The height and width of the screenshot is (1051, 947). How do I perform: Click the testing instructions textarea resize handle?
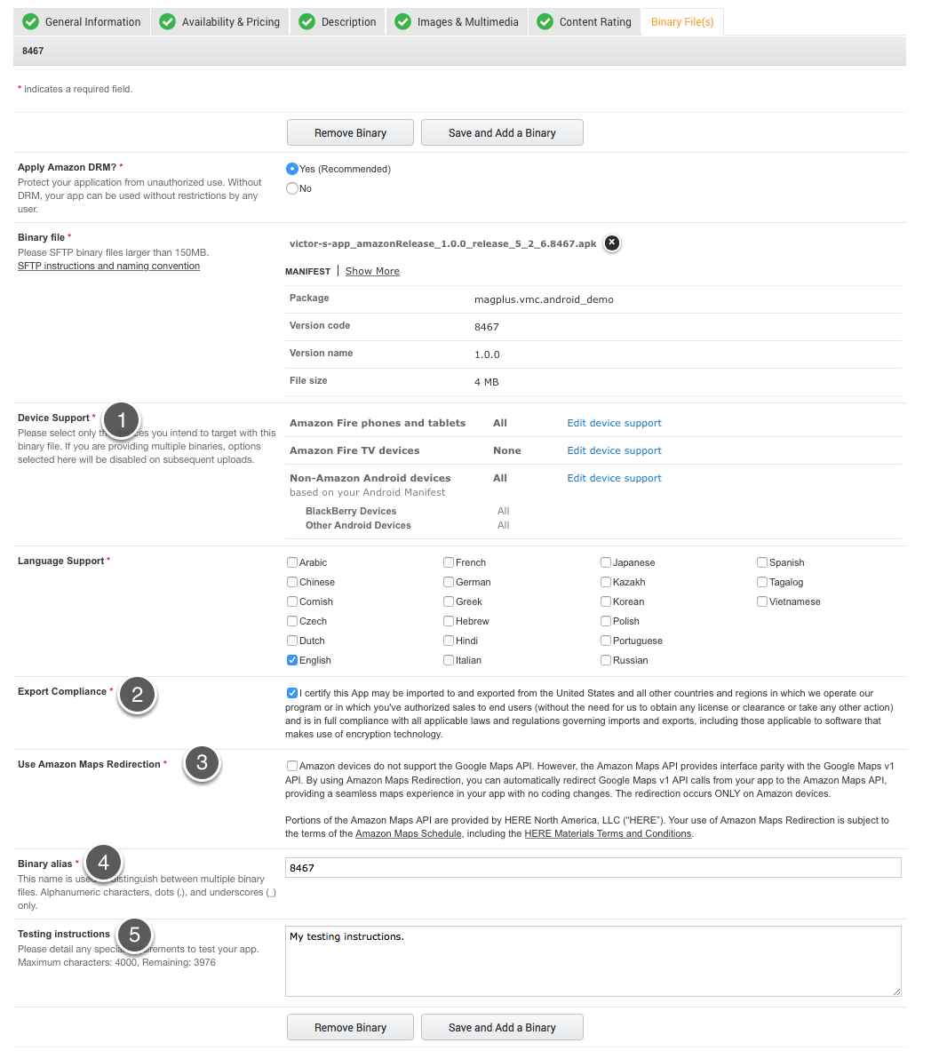(896, 992)
